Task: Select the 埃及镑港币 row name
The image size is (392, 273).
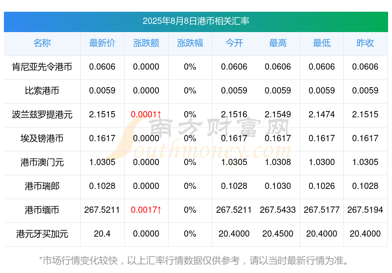Action: (x=42, y=138)
